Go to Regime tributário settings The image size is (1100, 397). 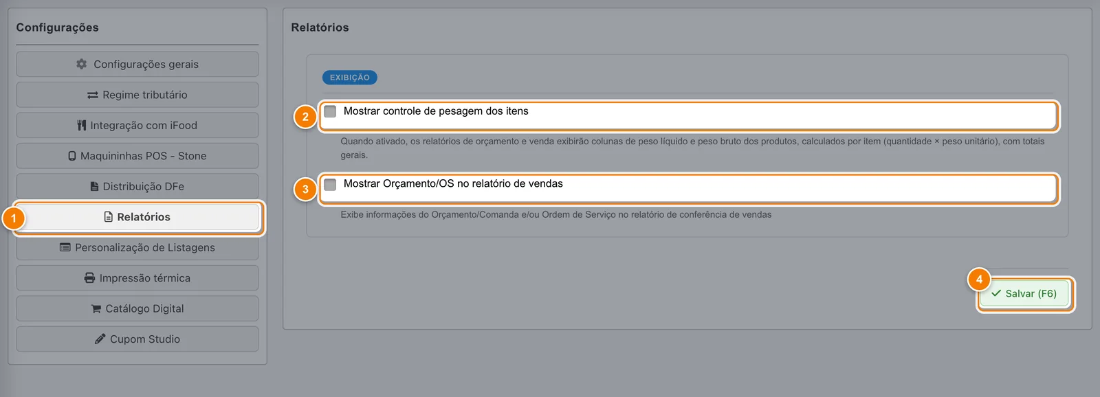click(137, 95)
